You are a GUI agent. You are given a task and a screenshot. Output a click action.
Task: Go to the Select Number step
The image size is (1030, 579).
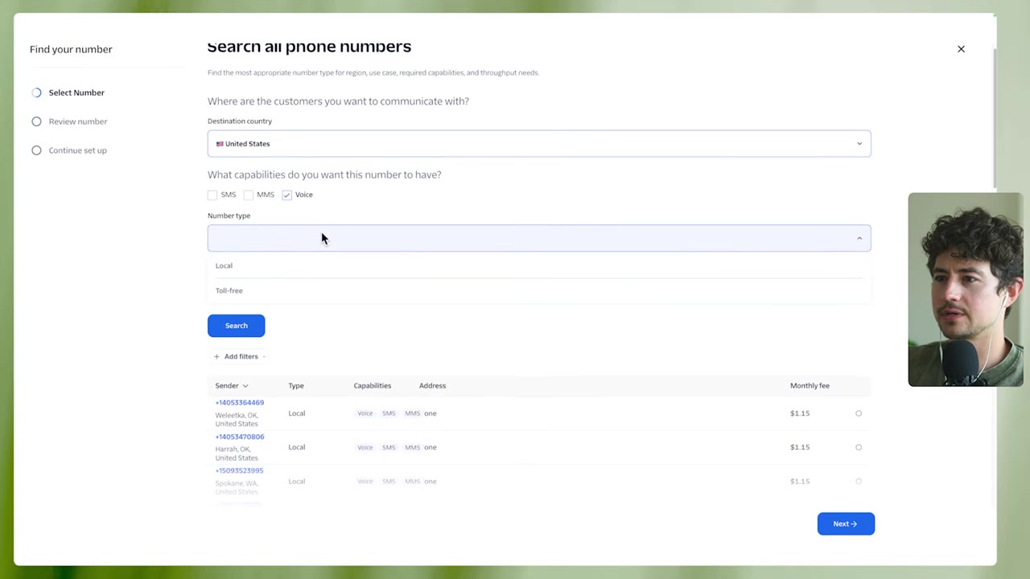[76, 92]
